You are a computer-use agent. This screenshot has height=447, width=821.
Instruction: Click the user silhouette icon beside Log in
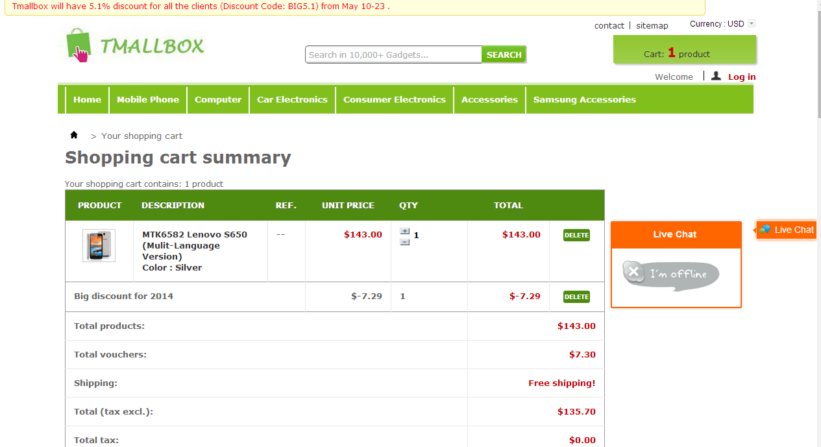click(716, 76)
